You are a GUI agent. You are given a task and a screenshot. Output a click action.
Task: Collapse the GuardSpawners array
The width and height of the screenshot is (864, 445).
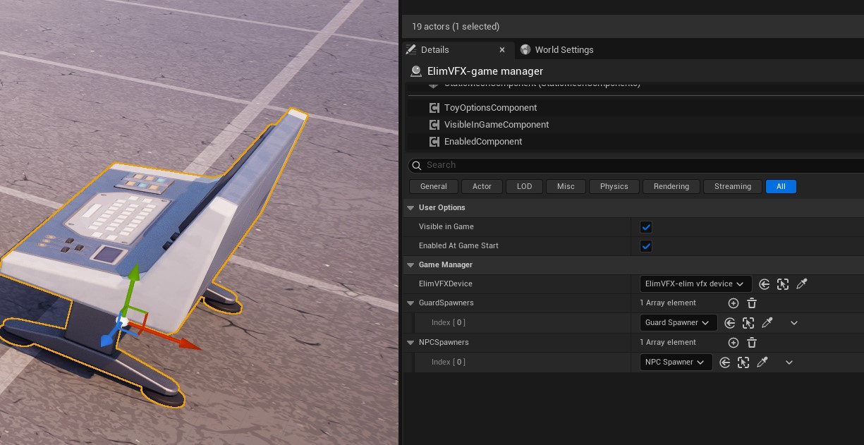[x=410, y=303]
